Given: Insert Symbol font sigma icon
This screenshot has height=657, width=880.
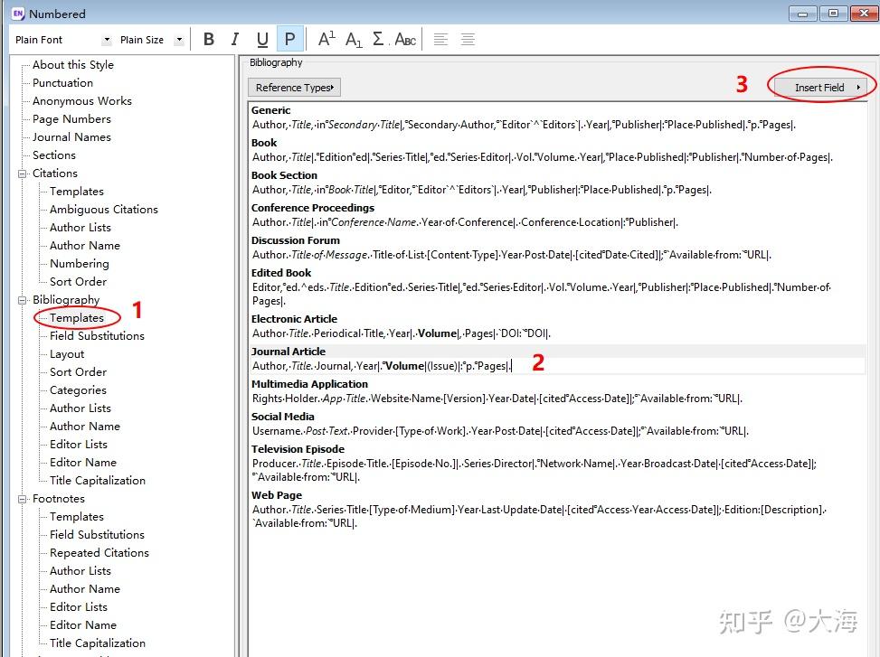Looking at the screenshot, I should [378, 39].
